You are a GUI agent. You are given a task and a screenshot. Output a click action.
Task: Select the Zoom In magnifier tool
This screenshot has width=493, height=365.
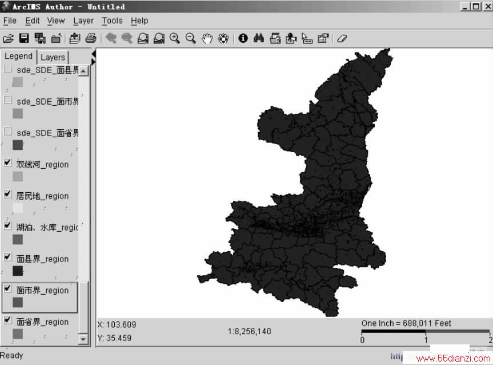point(175,38)
